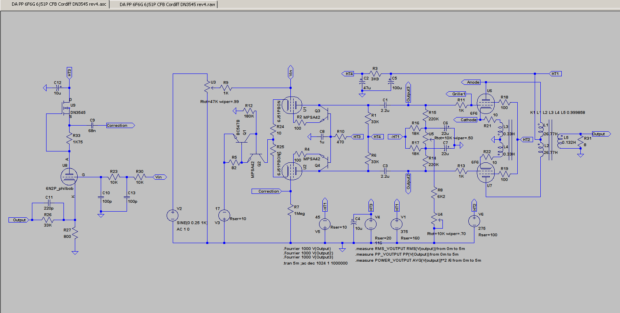Select the voltage source V4 symbol

(x=371, y=223)
